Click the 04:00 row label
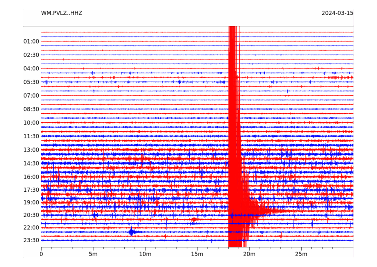This screenshot has width=377, height=267. click(x=31, y=68)
